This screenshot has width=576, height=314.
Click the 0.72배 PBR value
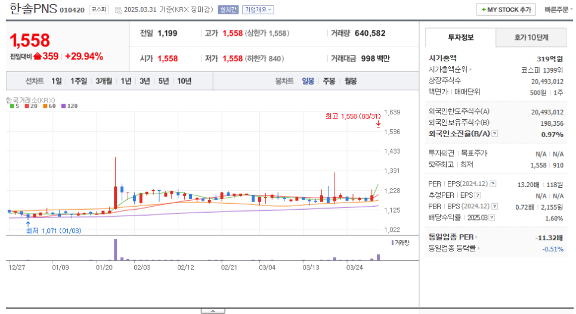click(x=525, y=207)
